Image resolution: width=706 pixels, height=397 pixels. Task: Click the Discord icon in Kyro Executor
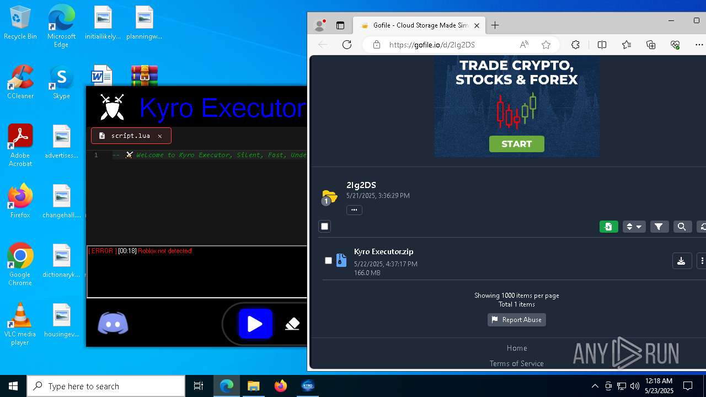[x=113, y=324]
